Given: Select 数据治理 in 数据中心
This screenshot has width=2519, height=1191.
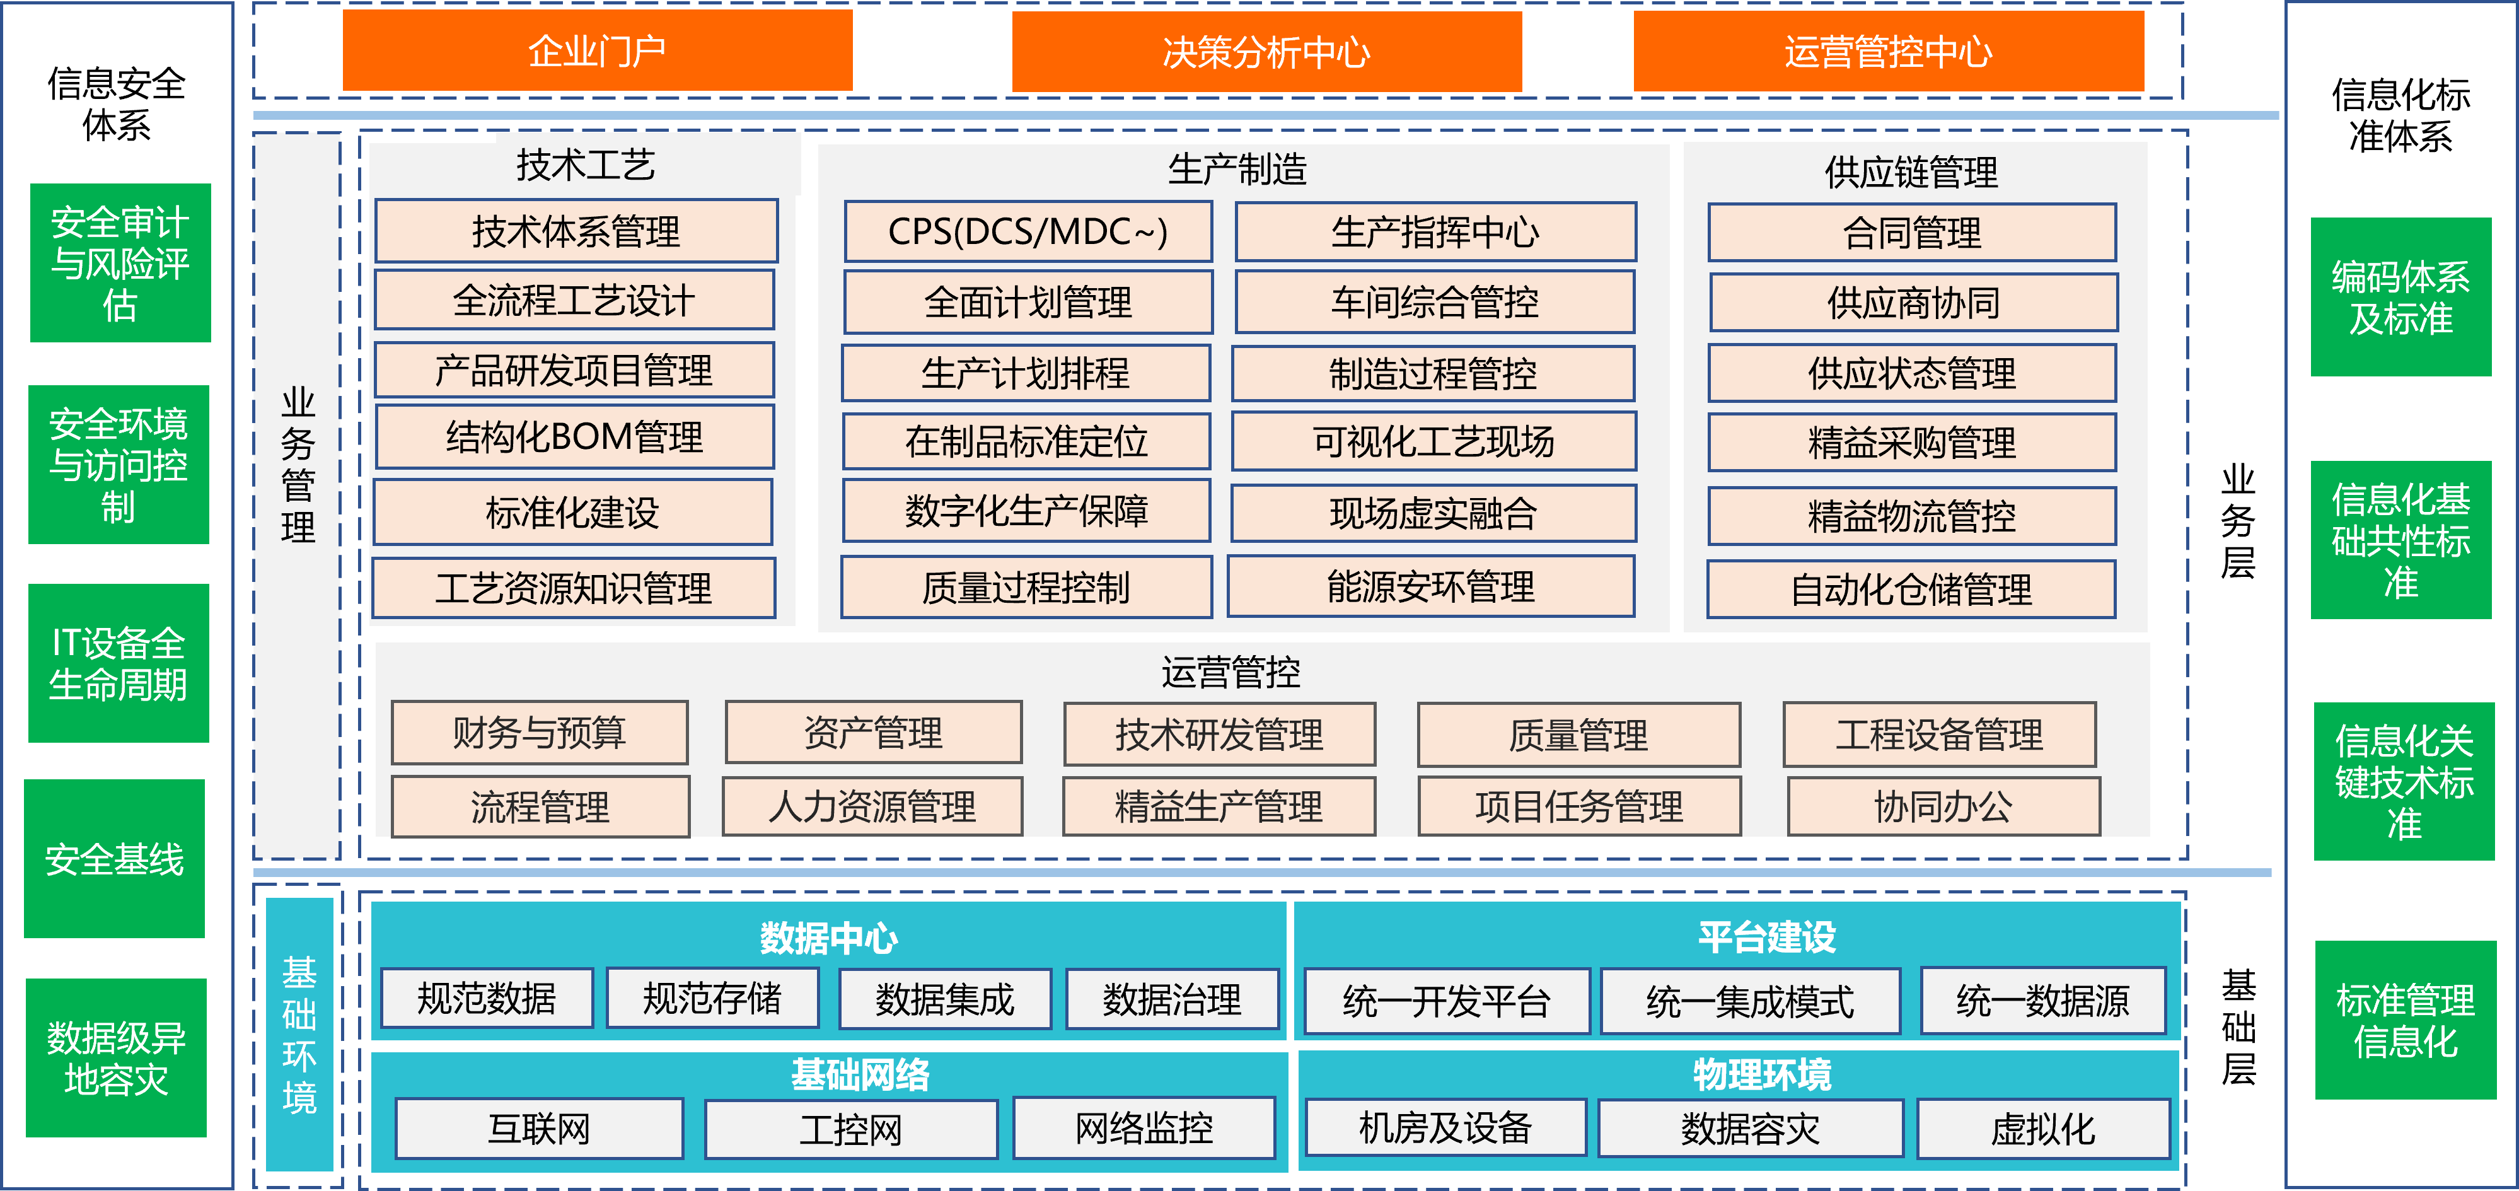Looking at the screenshot, I should (1171, 998).
